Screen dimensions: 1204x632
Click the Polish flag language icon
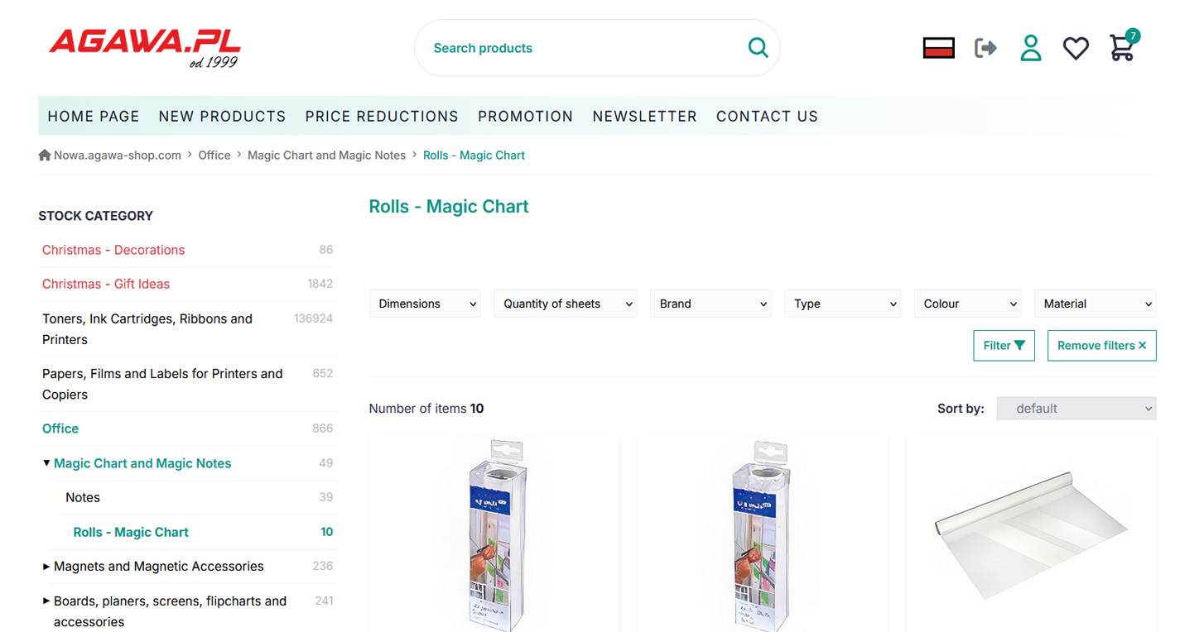tap(938, 48)
